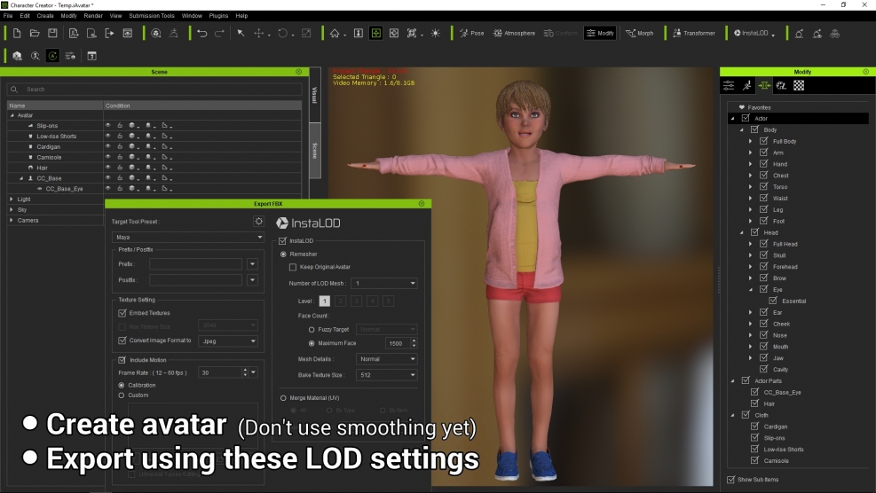This screenshot has width=876, height=493.
Task: Click the Save project disk icon
Action: [52, 33]
